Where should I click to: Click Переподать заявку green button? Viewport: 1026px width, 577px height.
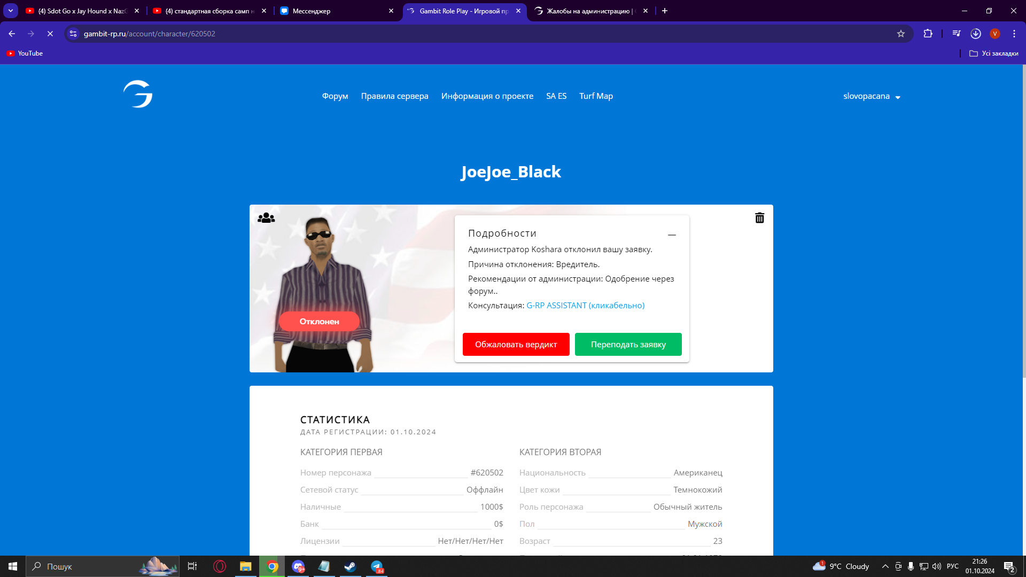point(628,345)
